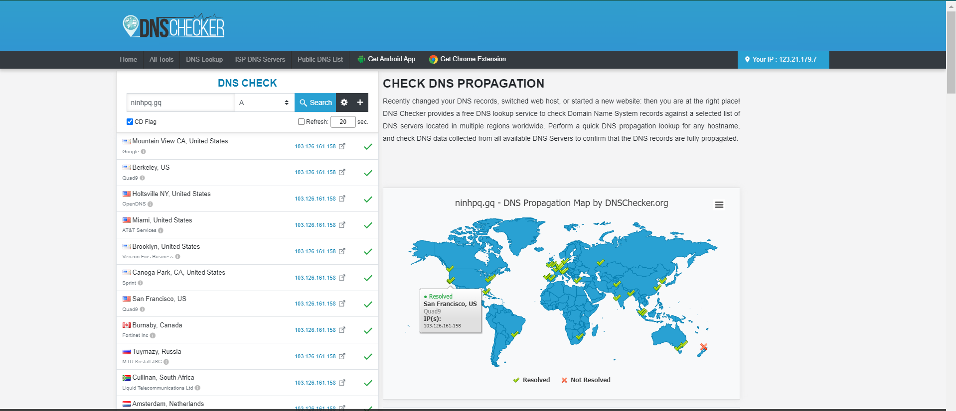Go to DNS Lookup page
This screenshot has width=956, height=411.
(204, 59)
